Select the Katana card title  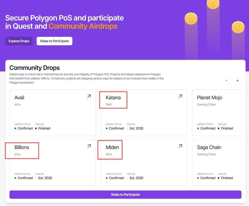(x=113, y=98)
